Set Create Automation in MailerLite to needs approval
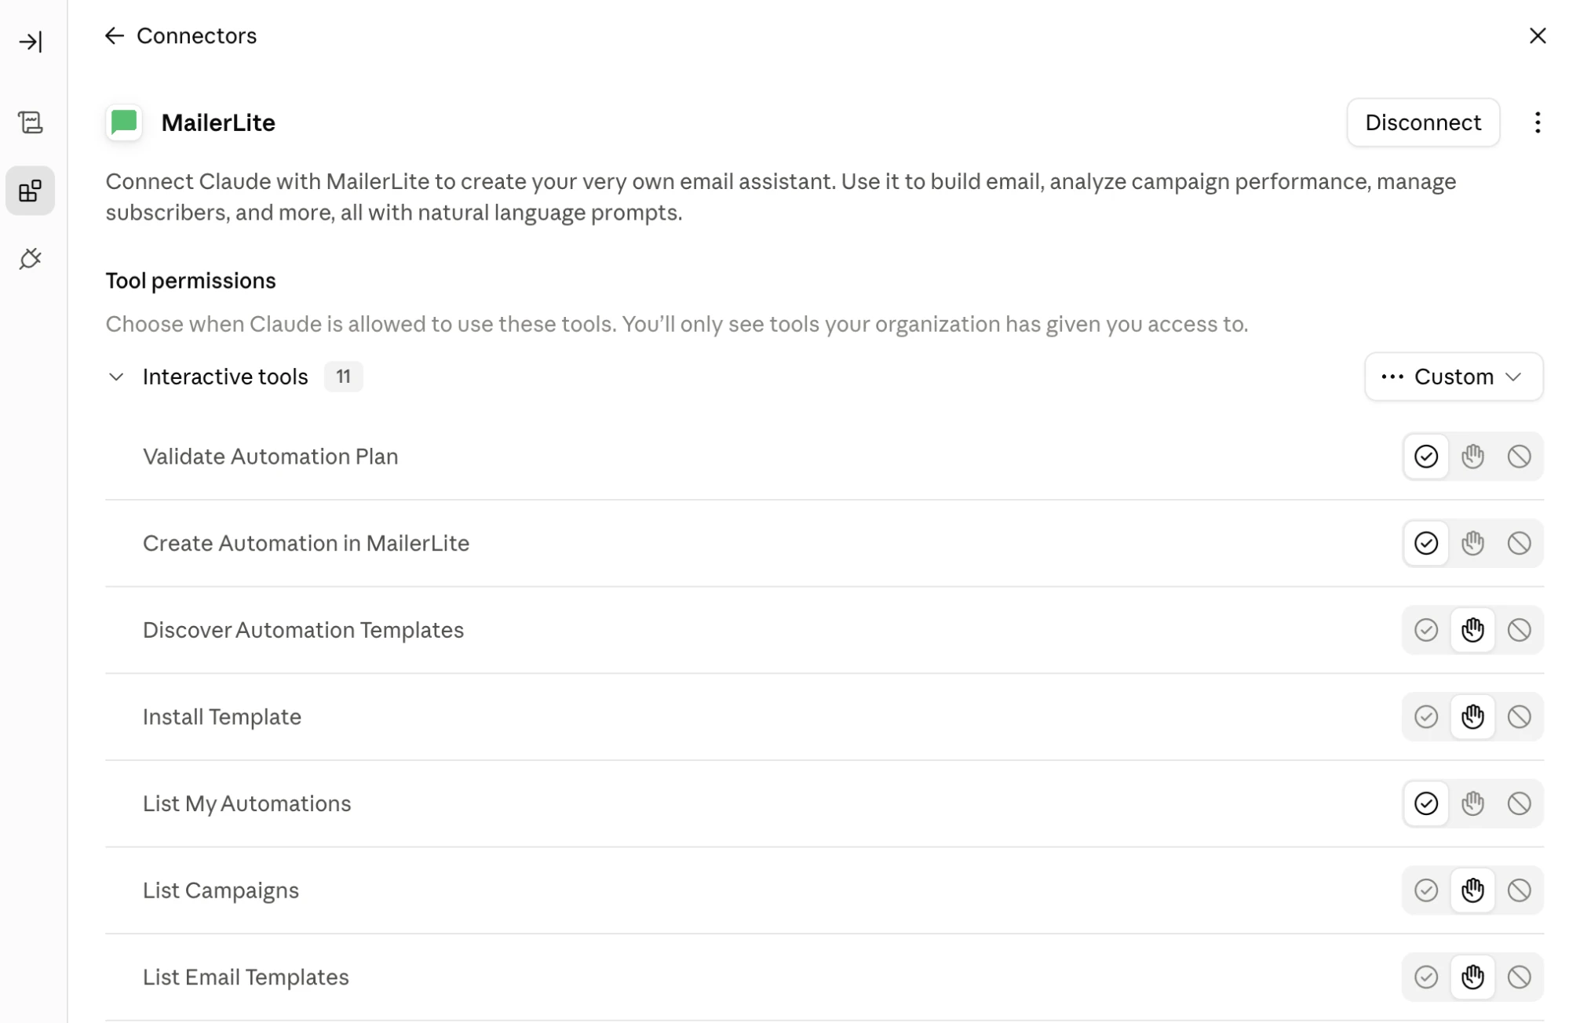Viewport: 1569px width, 1023px height. (x=1472, y=544)
